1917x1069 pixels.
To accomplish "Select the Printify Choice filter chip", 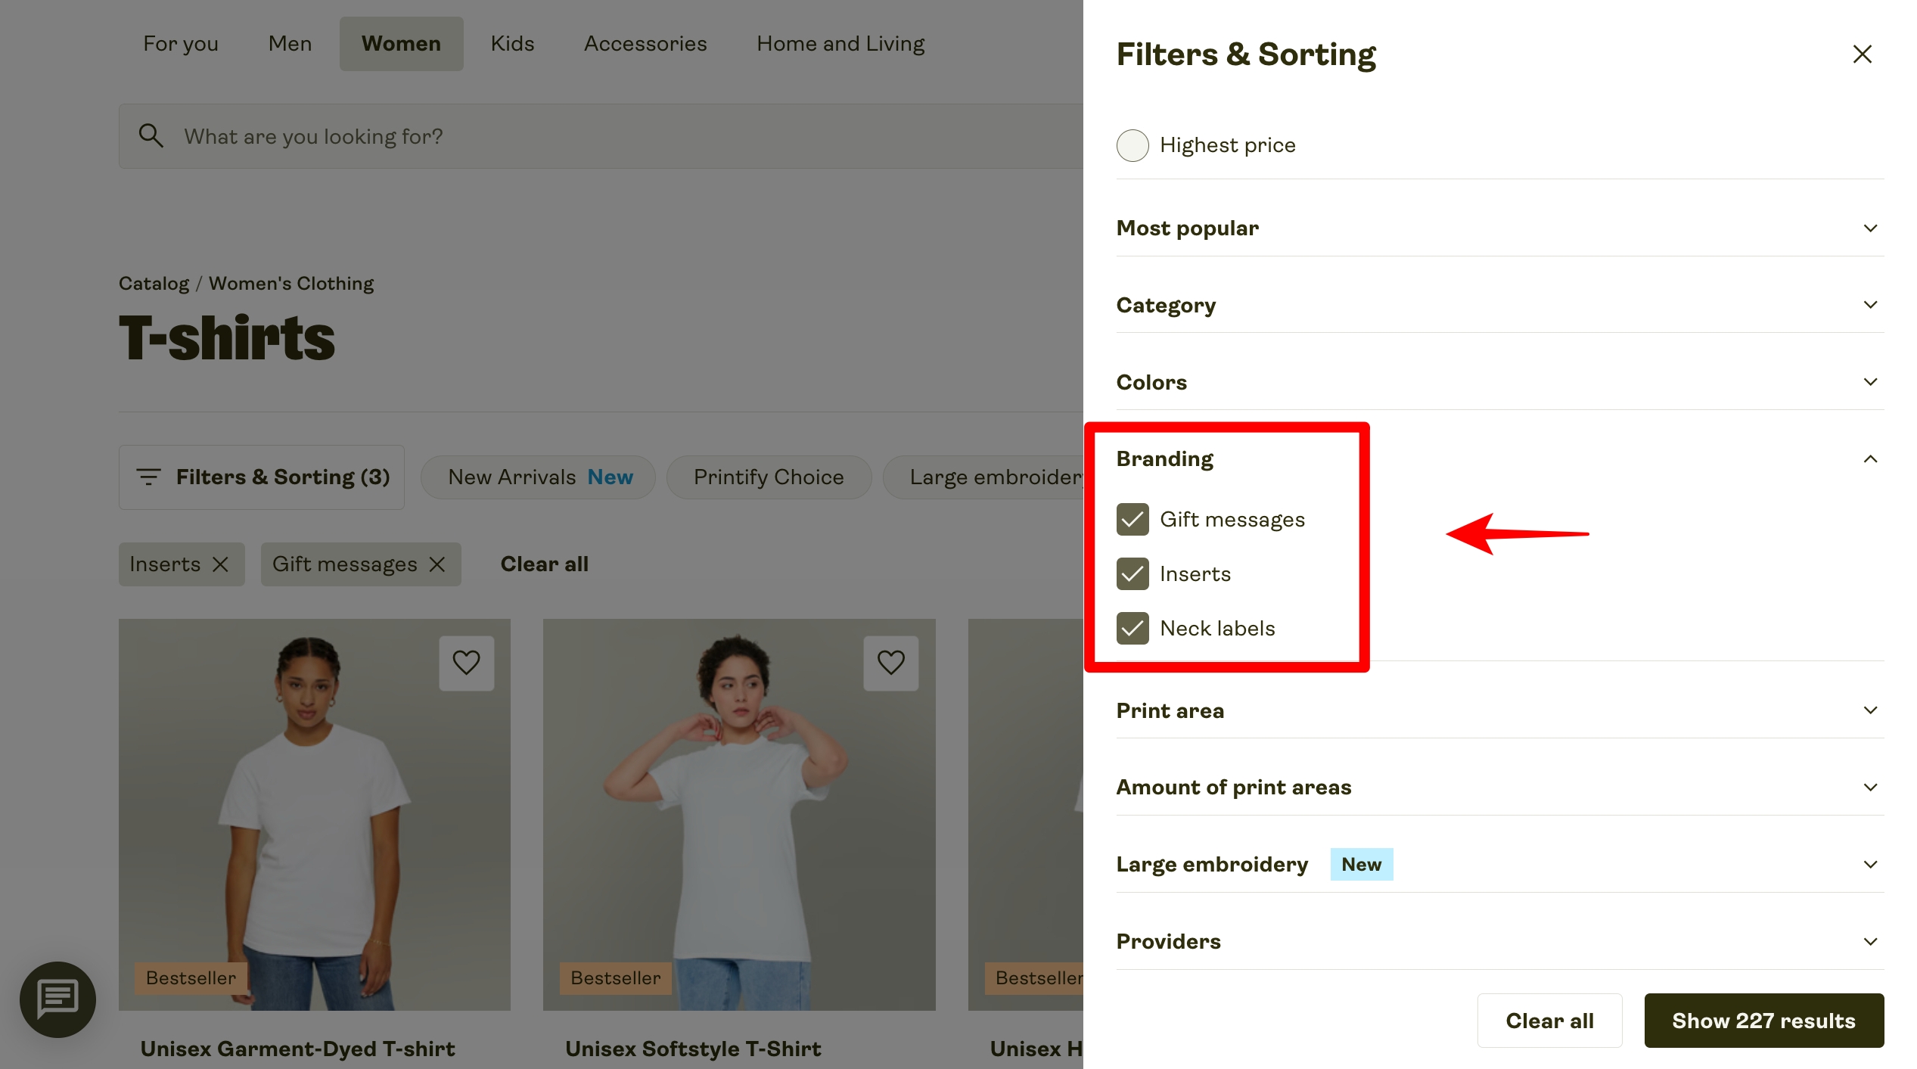I will pos(769,477).
